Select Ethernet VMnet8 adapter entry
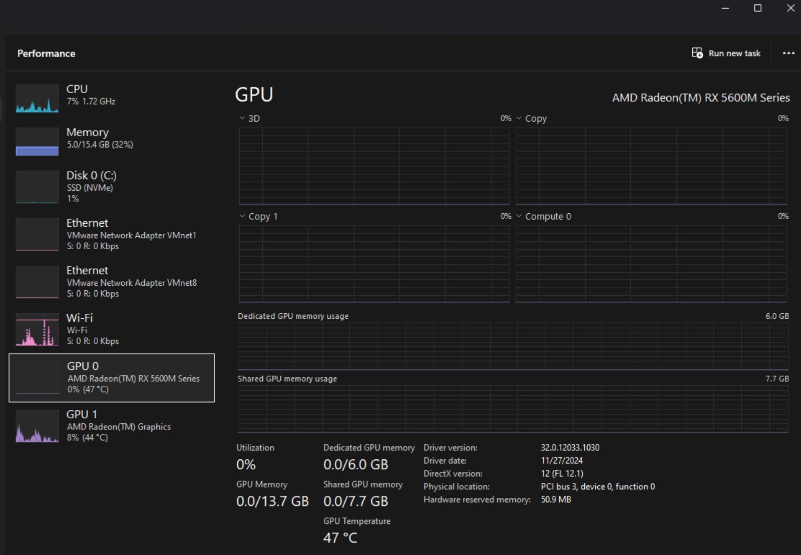The image size is (801, 555). [x=112, y=282]
